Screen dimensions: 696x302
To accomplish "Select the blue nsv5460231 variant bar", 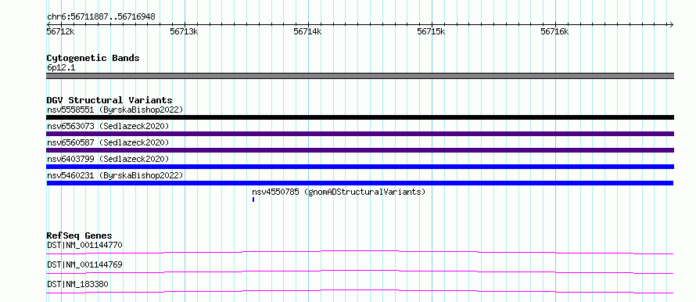I will tap(360, 183).
